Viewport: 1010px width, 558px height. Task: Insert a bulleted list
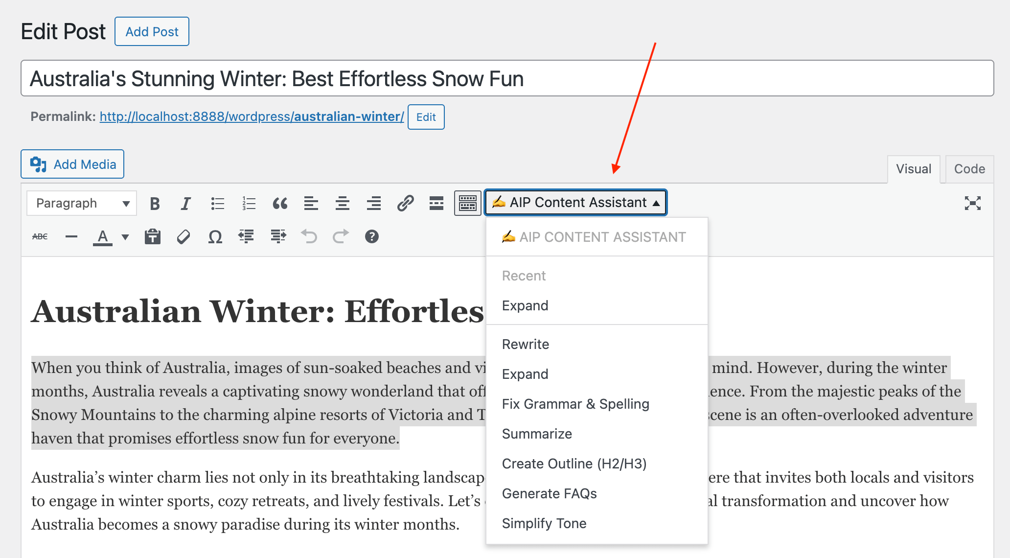[217, 203]
